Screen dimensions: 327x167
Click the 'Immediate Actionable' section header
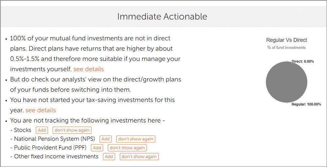[x=162, y=16]
